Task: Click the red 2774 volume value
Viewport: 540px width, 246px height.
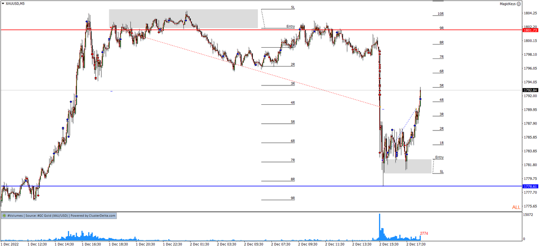Action: click(424, 233)
